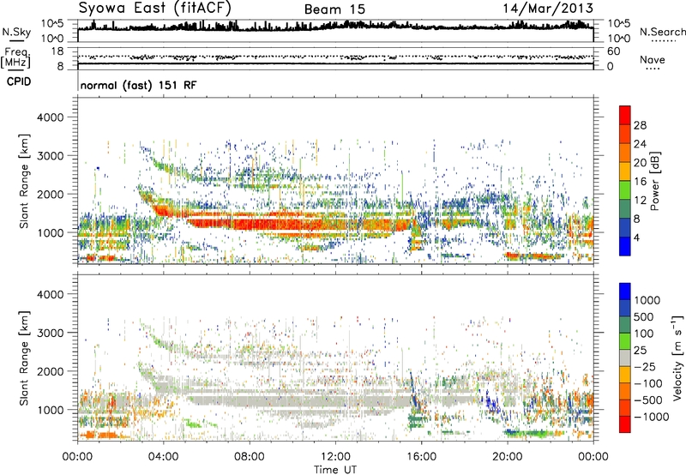Image resolution: width=686 pixels, height=475 pixels.
Task: Click the 'CPID' label
Action: (19, 81)
